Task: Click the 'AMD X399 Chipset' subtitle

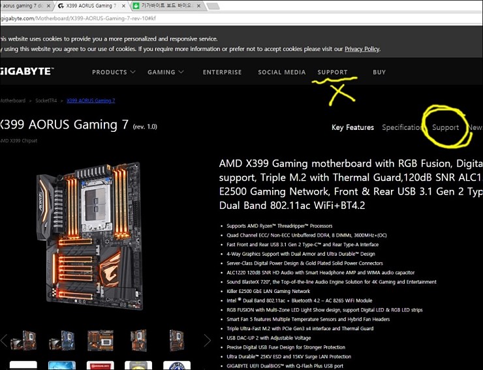Action: (18, 140)
